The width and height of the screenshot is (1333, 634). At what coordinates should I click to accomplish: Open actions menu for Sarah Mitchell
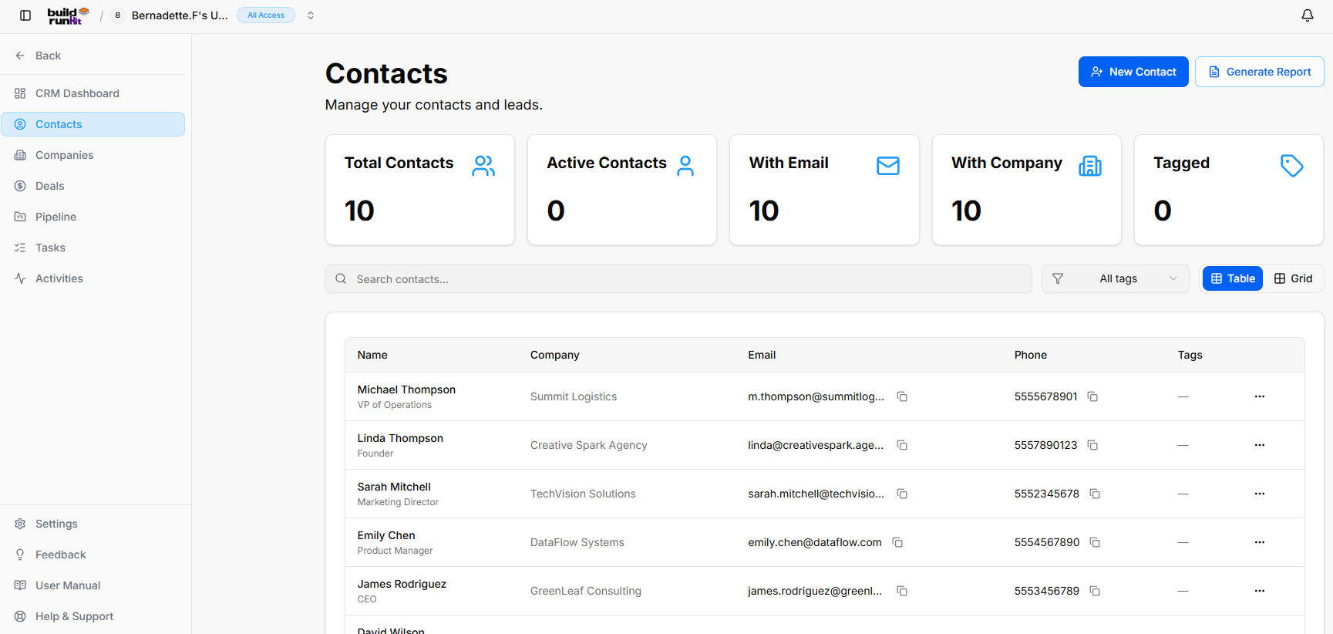1260,494
